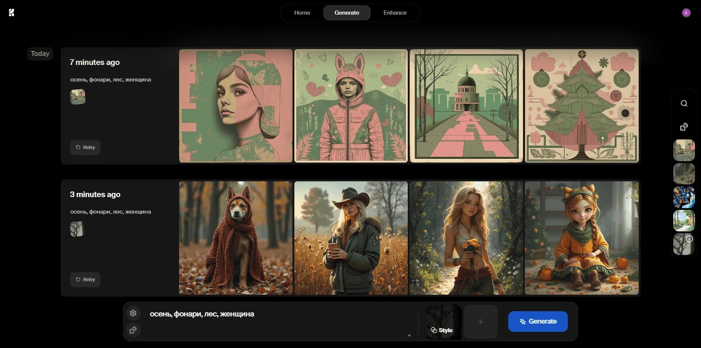Retry the 7 minutes ago generation
This screenshot has width=701, height=348.
tap(85, 148)
